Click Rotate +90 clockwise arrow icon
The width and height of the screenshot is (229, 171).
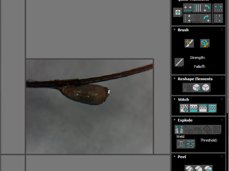pos(207,18)
